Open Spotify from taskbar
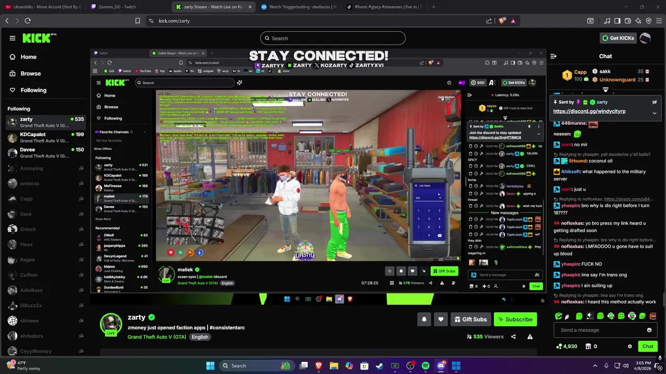Viewport: 666px width, 374px height. 426,366
